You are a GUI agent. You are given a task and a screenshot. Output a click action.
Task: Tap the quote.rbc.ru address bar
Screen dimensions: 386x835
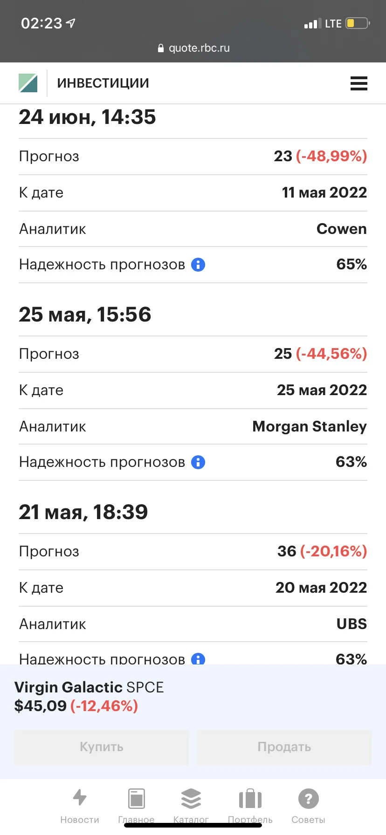coord(193,48)
